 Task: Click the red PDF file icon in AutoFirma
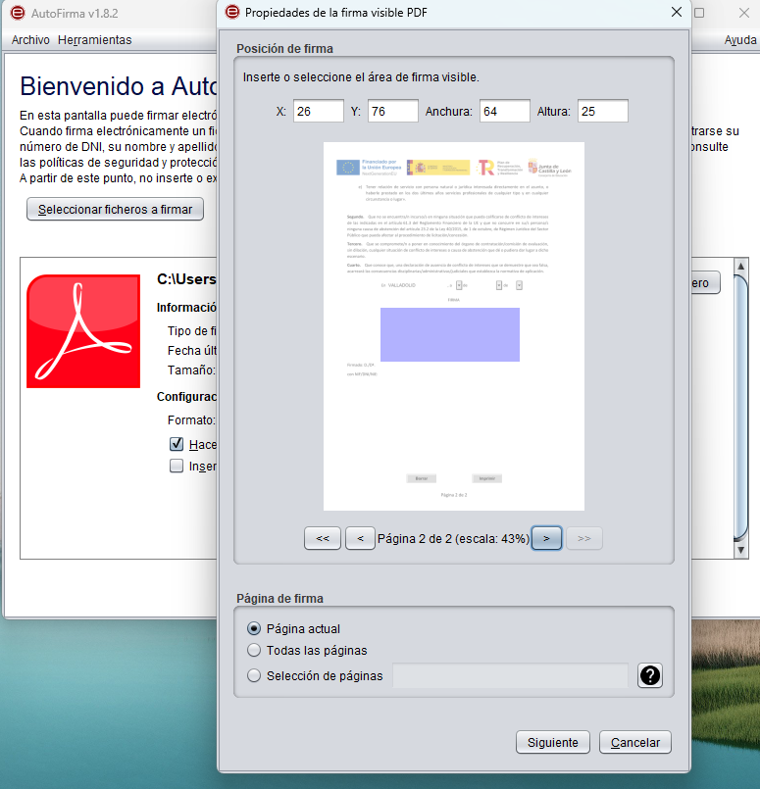coord(83,331)
